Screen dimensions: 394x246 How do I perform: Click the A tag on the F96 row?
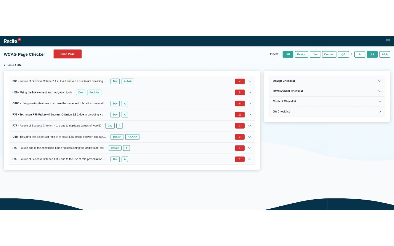126,148
